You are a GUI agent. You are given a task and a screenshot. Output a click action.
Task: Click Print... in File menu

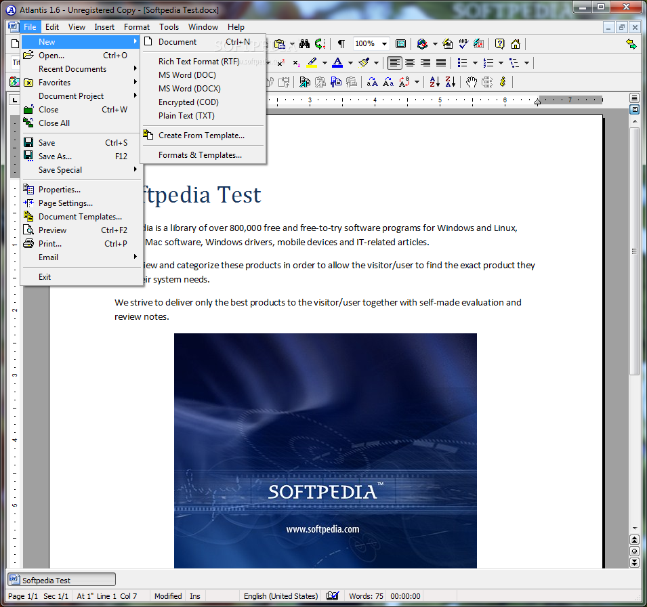tap(81, 244)
